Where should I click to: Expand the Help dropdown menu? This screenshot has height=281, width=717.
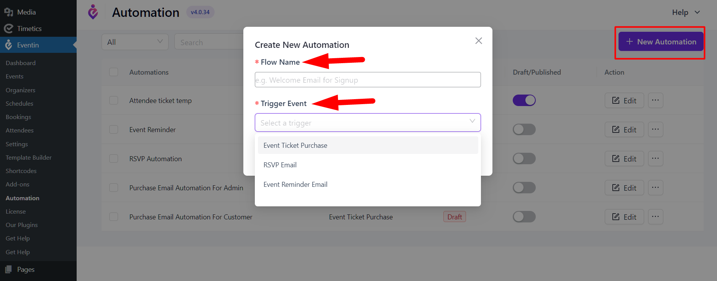pos(686,12)
